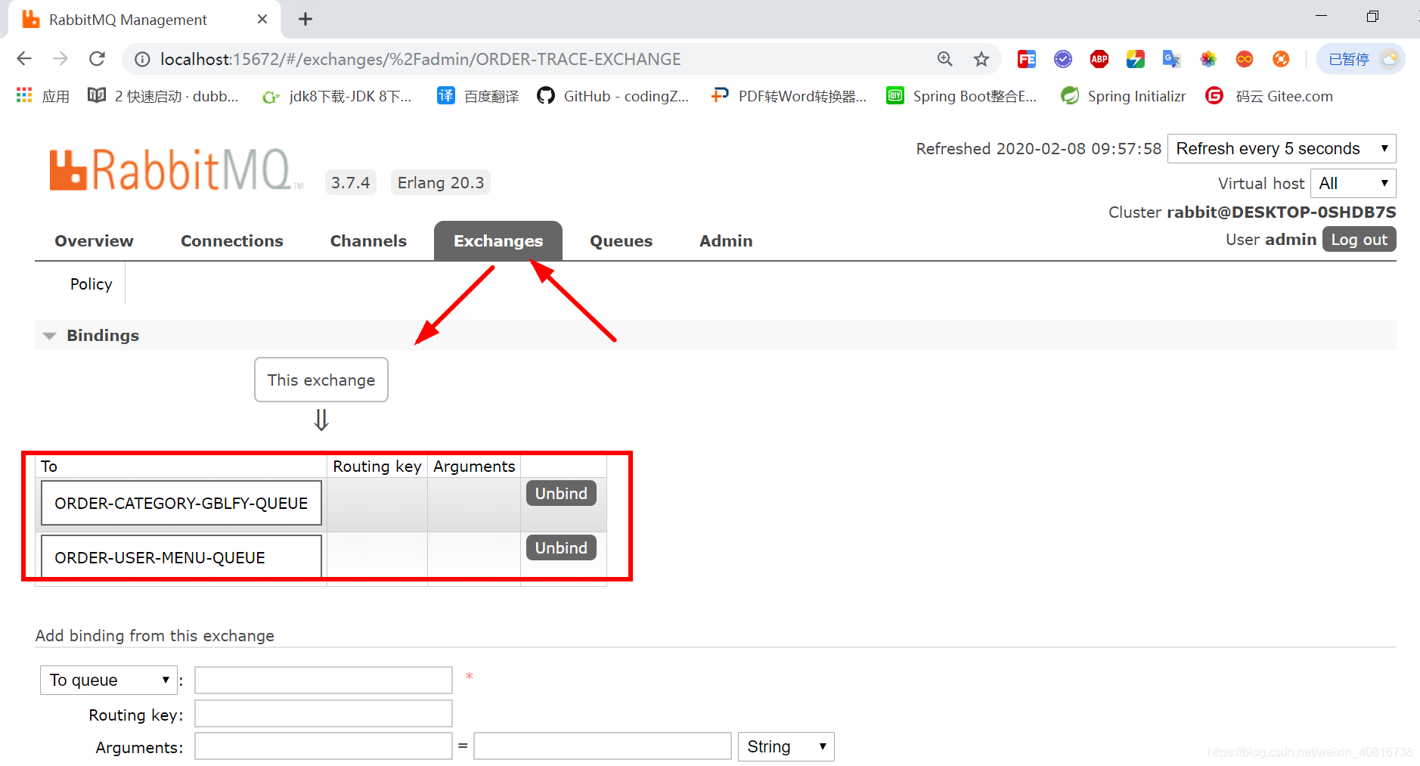
Task: Unbind ORDER-USER-MENU-QUEUE
Action: [x=561, y=547]
